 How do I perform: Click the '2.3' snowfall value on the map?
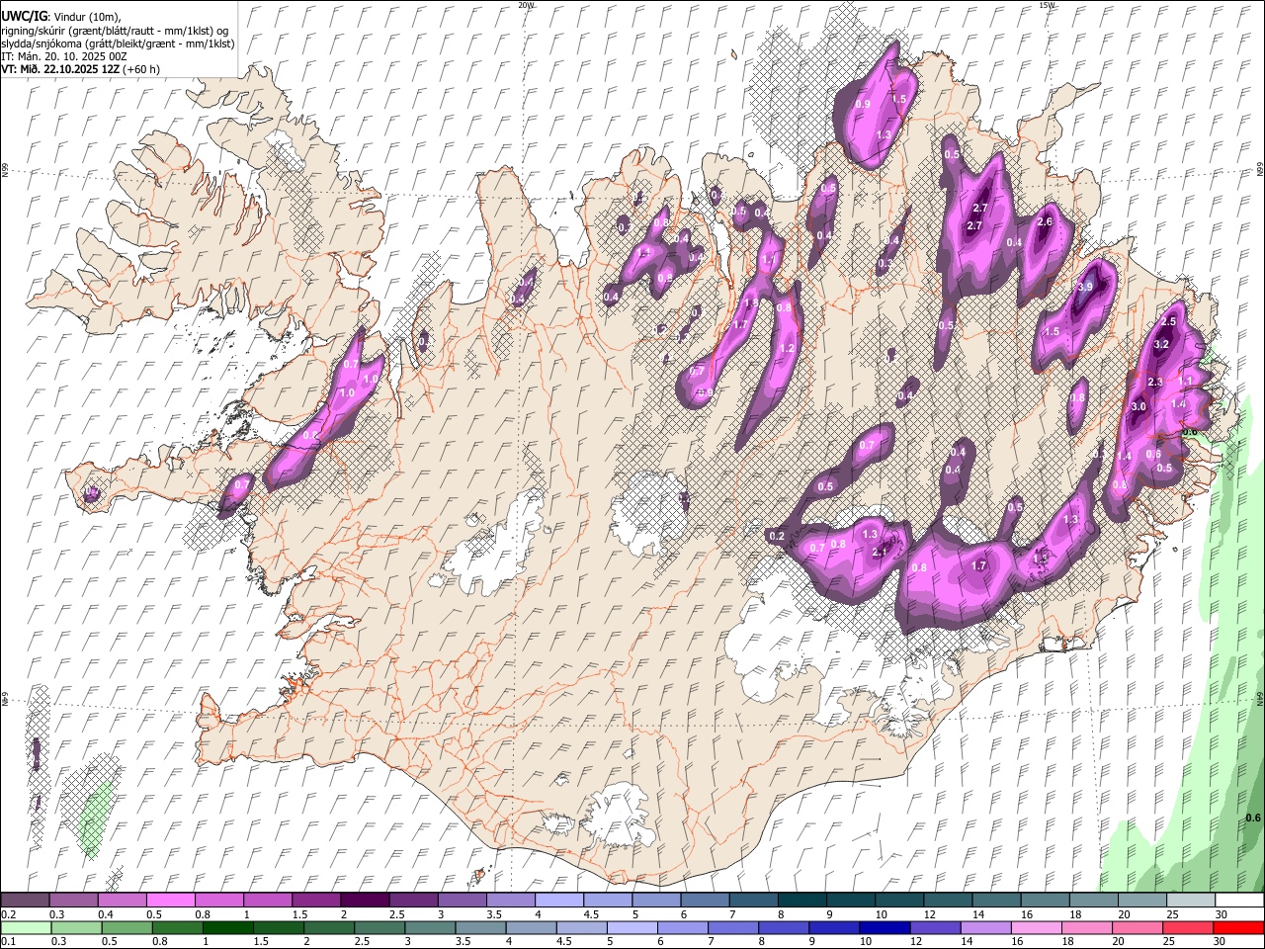coord(1155,383)
